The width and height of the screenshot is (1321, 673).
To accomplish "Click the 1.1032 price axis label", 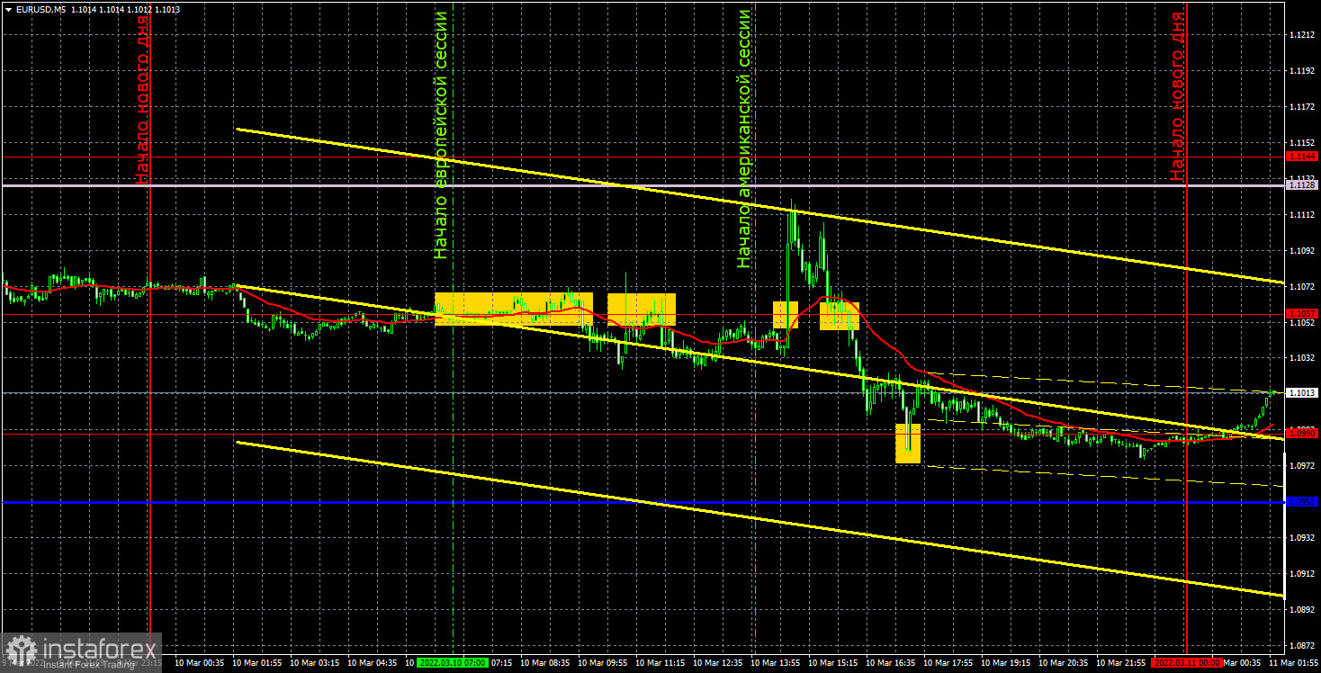I will [x=1301, y=358].
